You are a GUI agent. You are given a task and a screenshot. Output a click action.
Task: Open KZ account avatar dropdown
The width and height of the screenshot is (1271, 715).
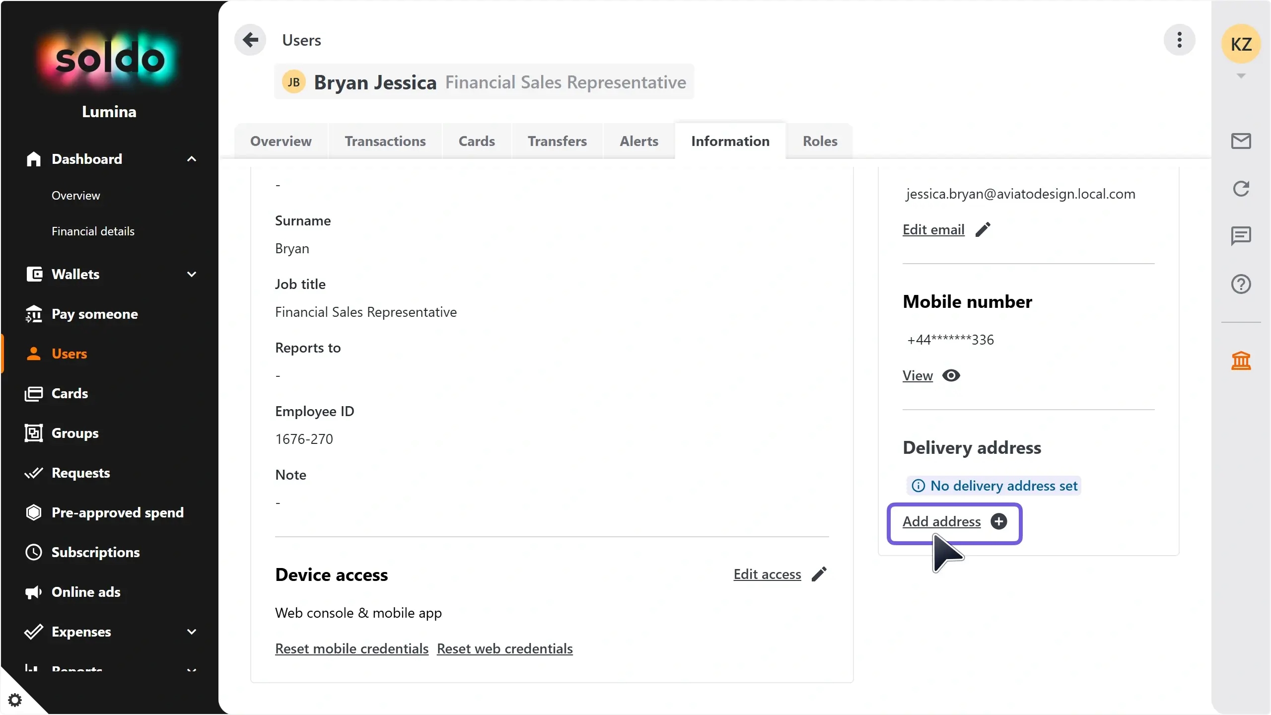(x=1241, y=45)
